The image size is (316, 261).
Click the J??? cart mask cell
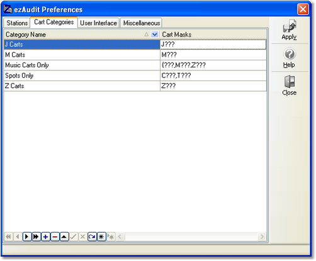(x=213, y=45)
